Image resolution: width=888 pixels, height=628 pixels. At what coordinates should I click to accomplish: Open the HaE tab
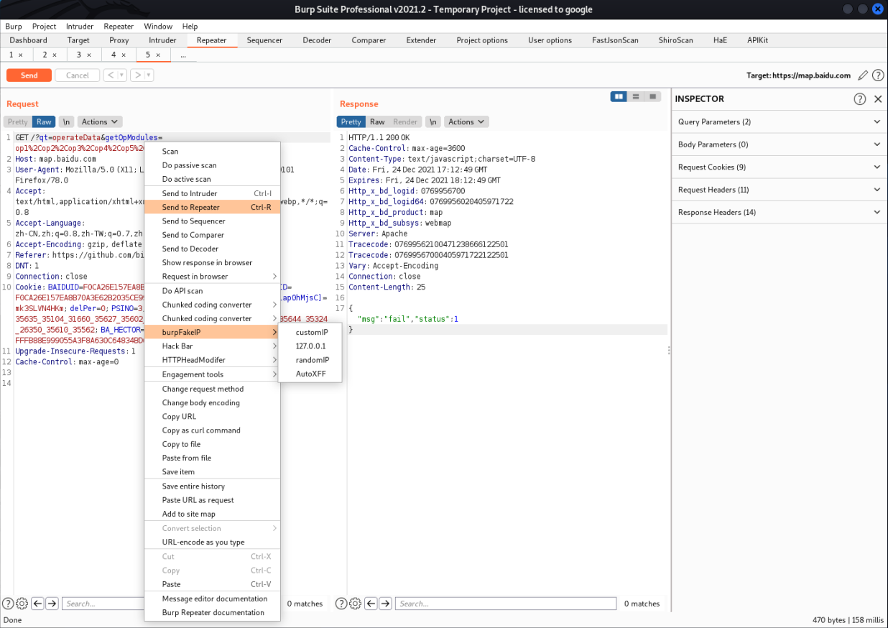[x=720, y=40]
